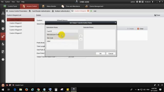Select OEM rule

pos(63,41)
